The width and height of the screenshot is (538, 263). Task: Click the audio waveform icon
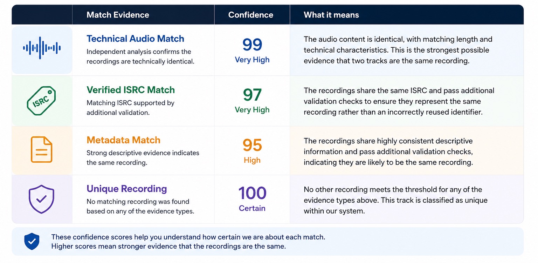click(x=42, y=48)
